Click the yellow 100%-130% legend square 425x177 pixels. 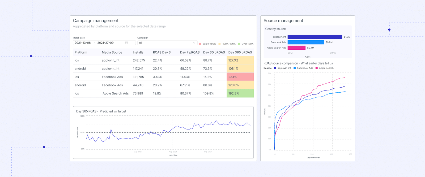219,44
